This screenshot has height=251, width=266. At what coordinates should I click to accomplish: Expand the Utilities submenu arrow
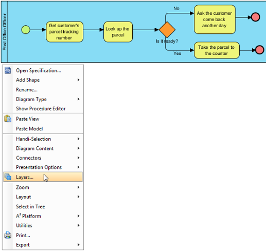[78, 225]
